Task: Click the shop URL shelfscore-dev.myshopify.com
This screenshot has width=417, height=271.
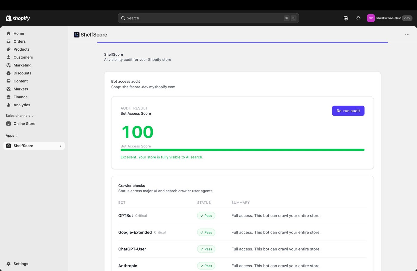Action: click(149, 87)
